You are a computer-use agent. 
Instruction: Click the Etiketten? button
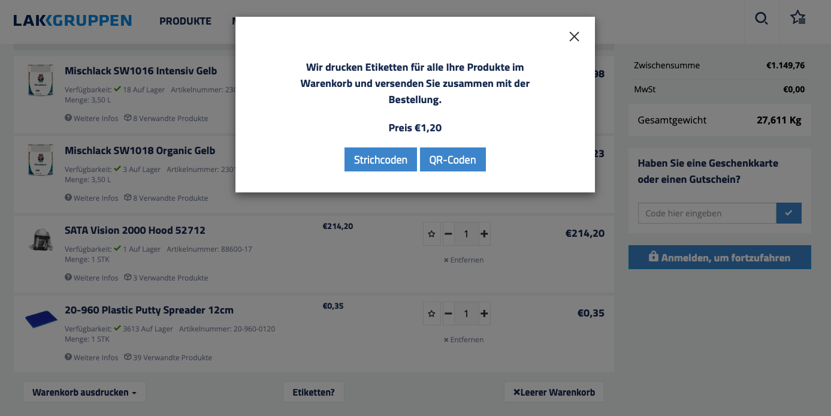[313, 393]
